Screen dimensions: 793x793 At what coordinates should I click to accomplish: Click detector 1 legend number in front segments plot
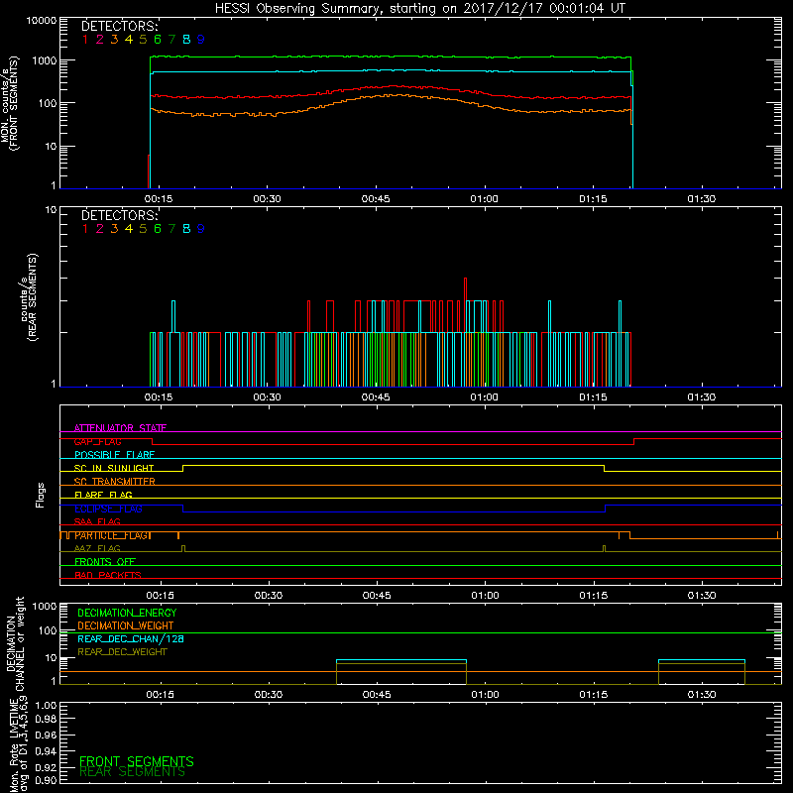(x=85, y=40)
